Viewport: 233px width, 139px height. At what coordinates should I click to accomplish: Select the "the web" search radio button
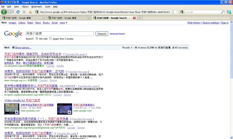click(37, 39)
